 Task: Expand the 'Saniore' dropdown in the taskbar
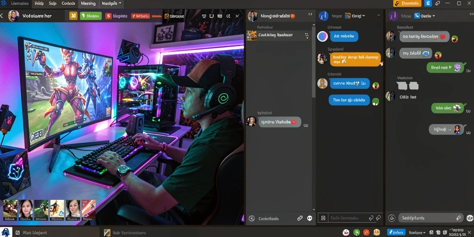click(x=417, y=232)
